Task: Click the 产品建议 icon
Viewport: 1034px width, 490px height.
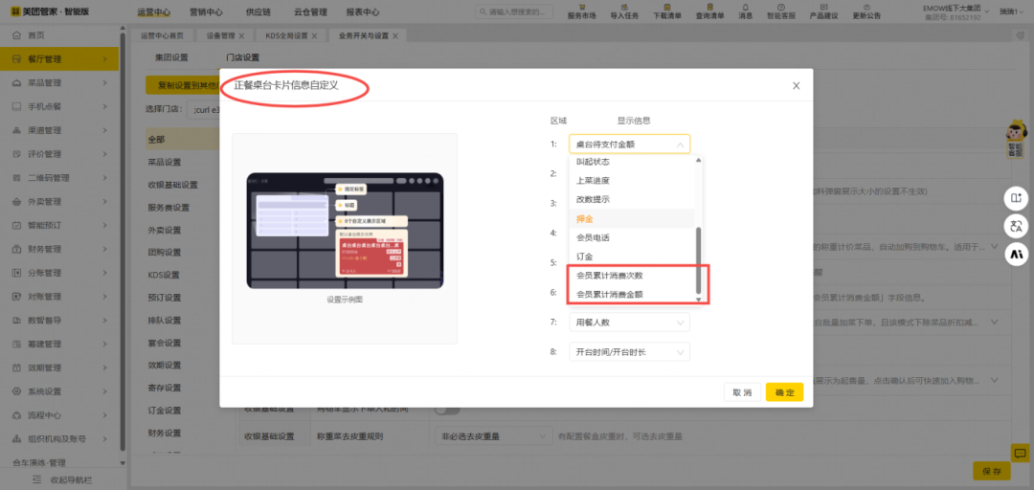Action: [823, 9]
